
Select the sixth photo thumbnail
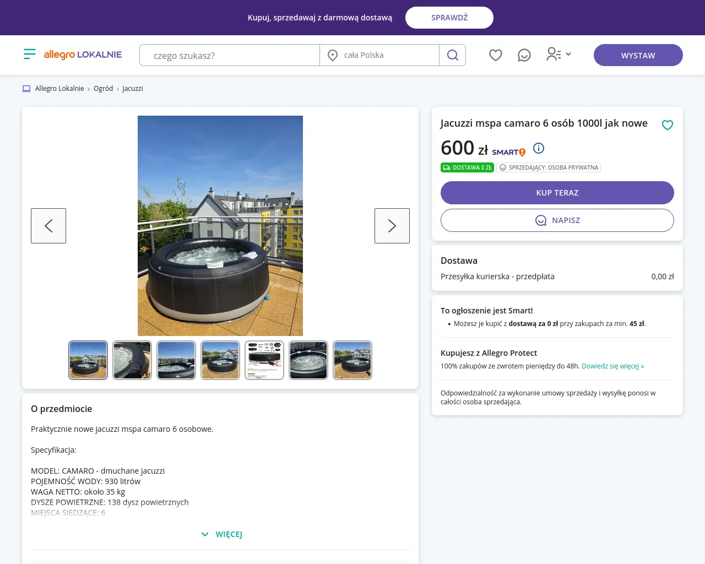coord(308,360)
